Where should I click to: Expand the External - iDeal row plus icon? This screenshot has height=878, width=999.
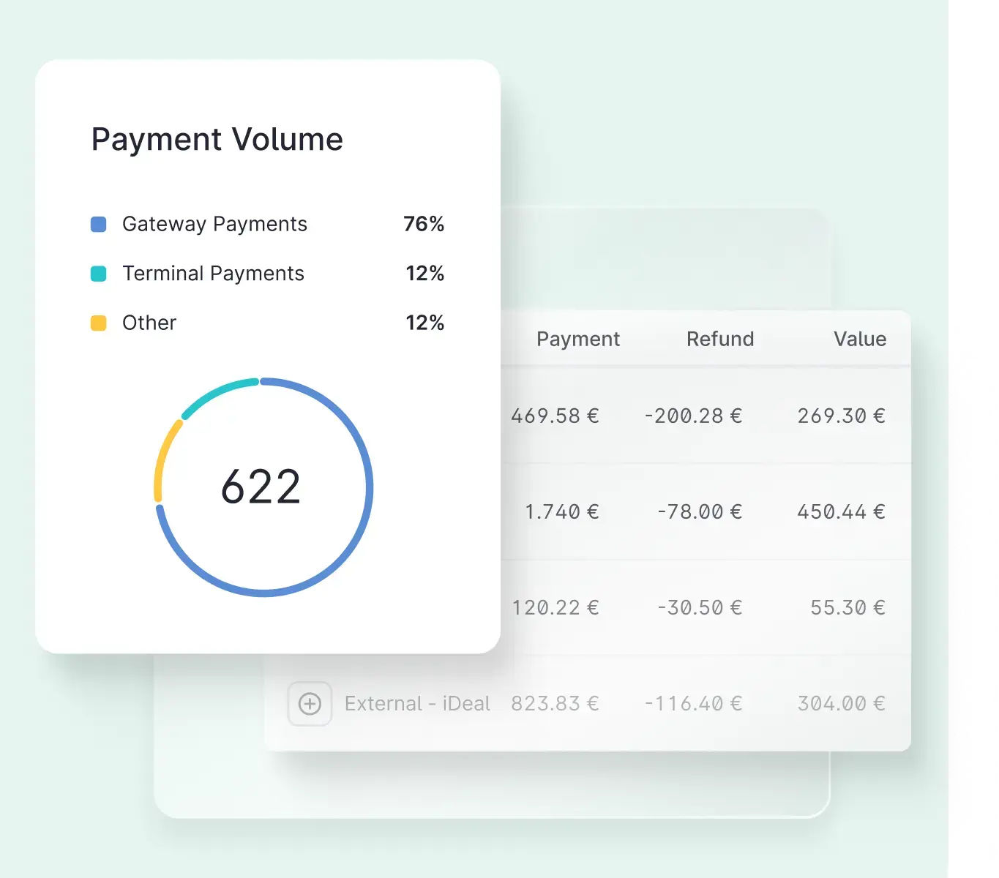click(310, 704)
